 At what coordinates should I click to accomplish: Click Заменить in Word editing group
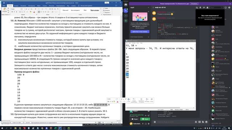(x=107, y=10)
